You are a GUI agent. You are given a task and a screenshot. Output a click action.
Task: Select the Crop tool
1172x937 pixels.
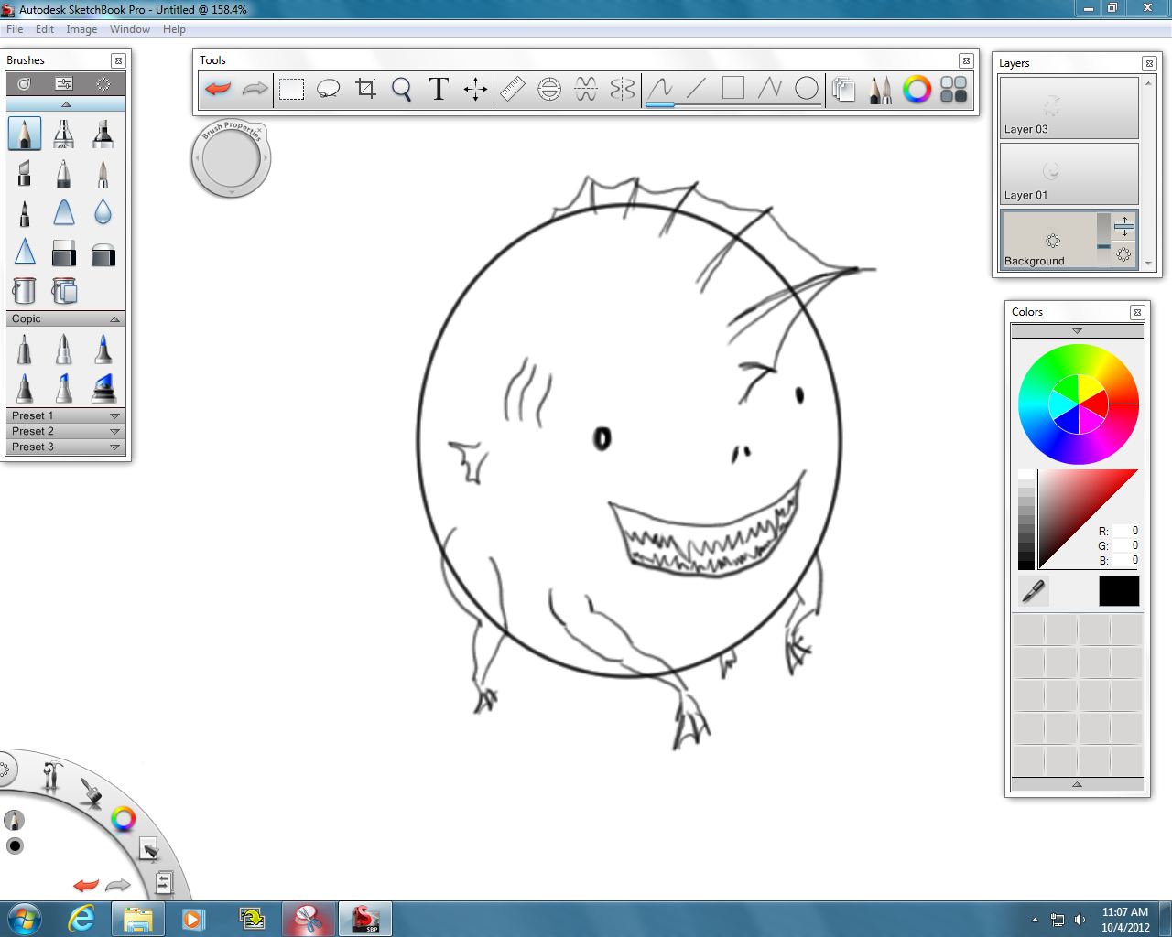coord(365,89)
